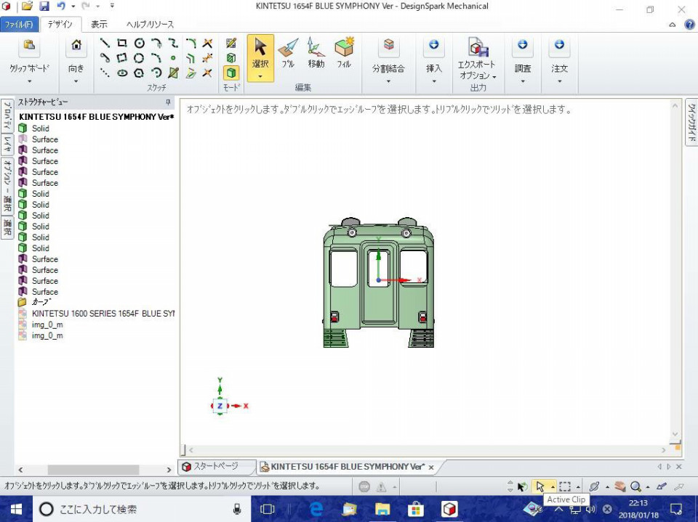Select the Spin/orbit view icon in status bar
The height and width of the screenshot is (522, 698).
click(594, 486)
